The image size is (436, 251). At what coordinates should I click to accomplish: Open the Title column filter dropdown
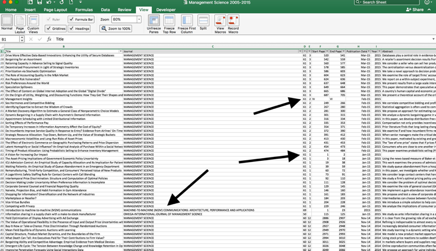click(121, 51)
